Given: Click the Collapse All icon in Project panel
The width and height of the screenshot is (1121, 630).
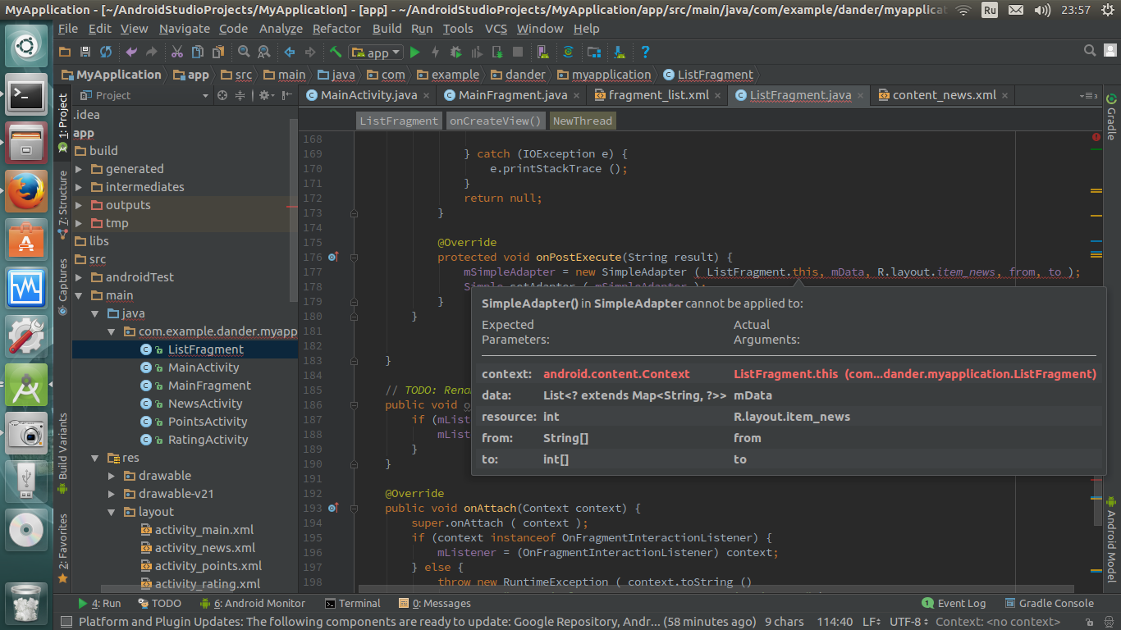Looking at the screenshot, I should [x=240, y=95].
